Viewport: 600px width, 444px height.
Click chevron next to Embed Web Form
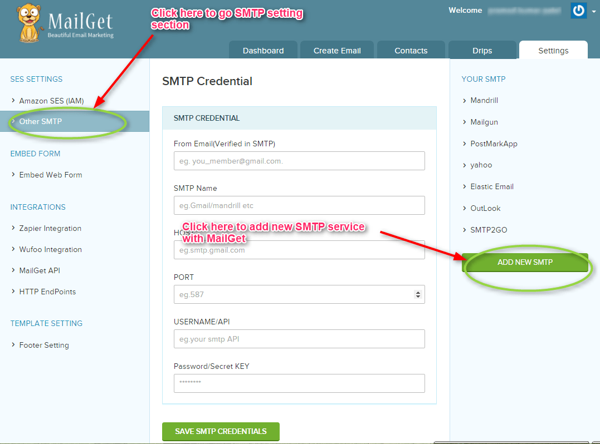tap(13, 175)
